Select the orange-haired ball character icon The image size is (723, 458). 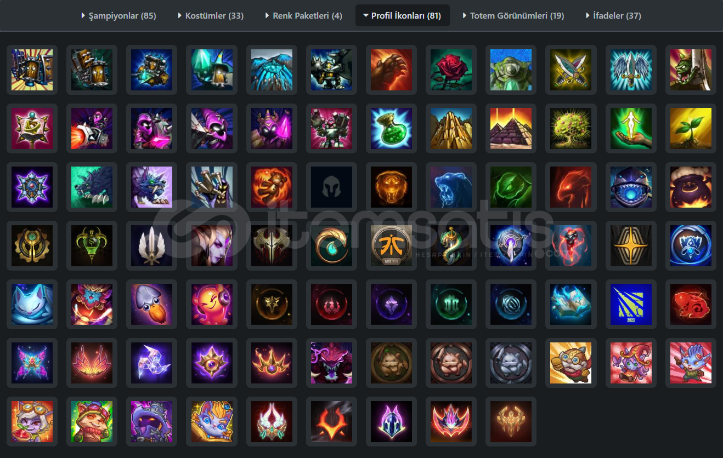coord(212,304)
